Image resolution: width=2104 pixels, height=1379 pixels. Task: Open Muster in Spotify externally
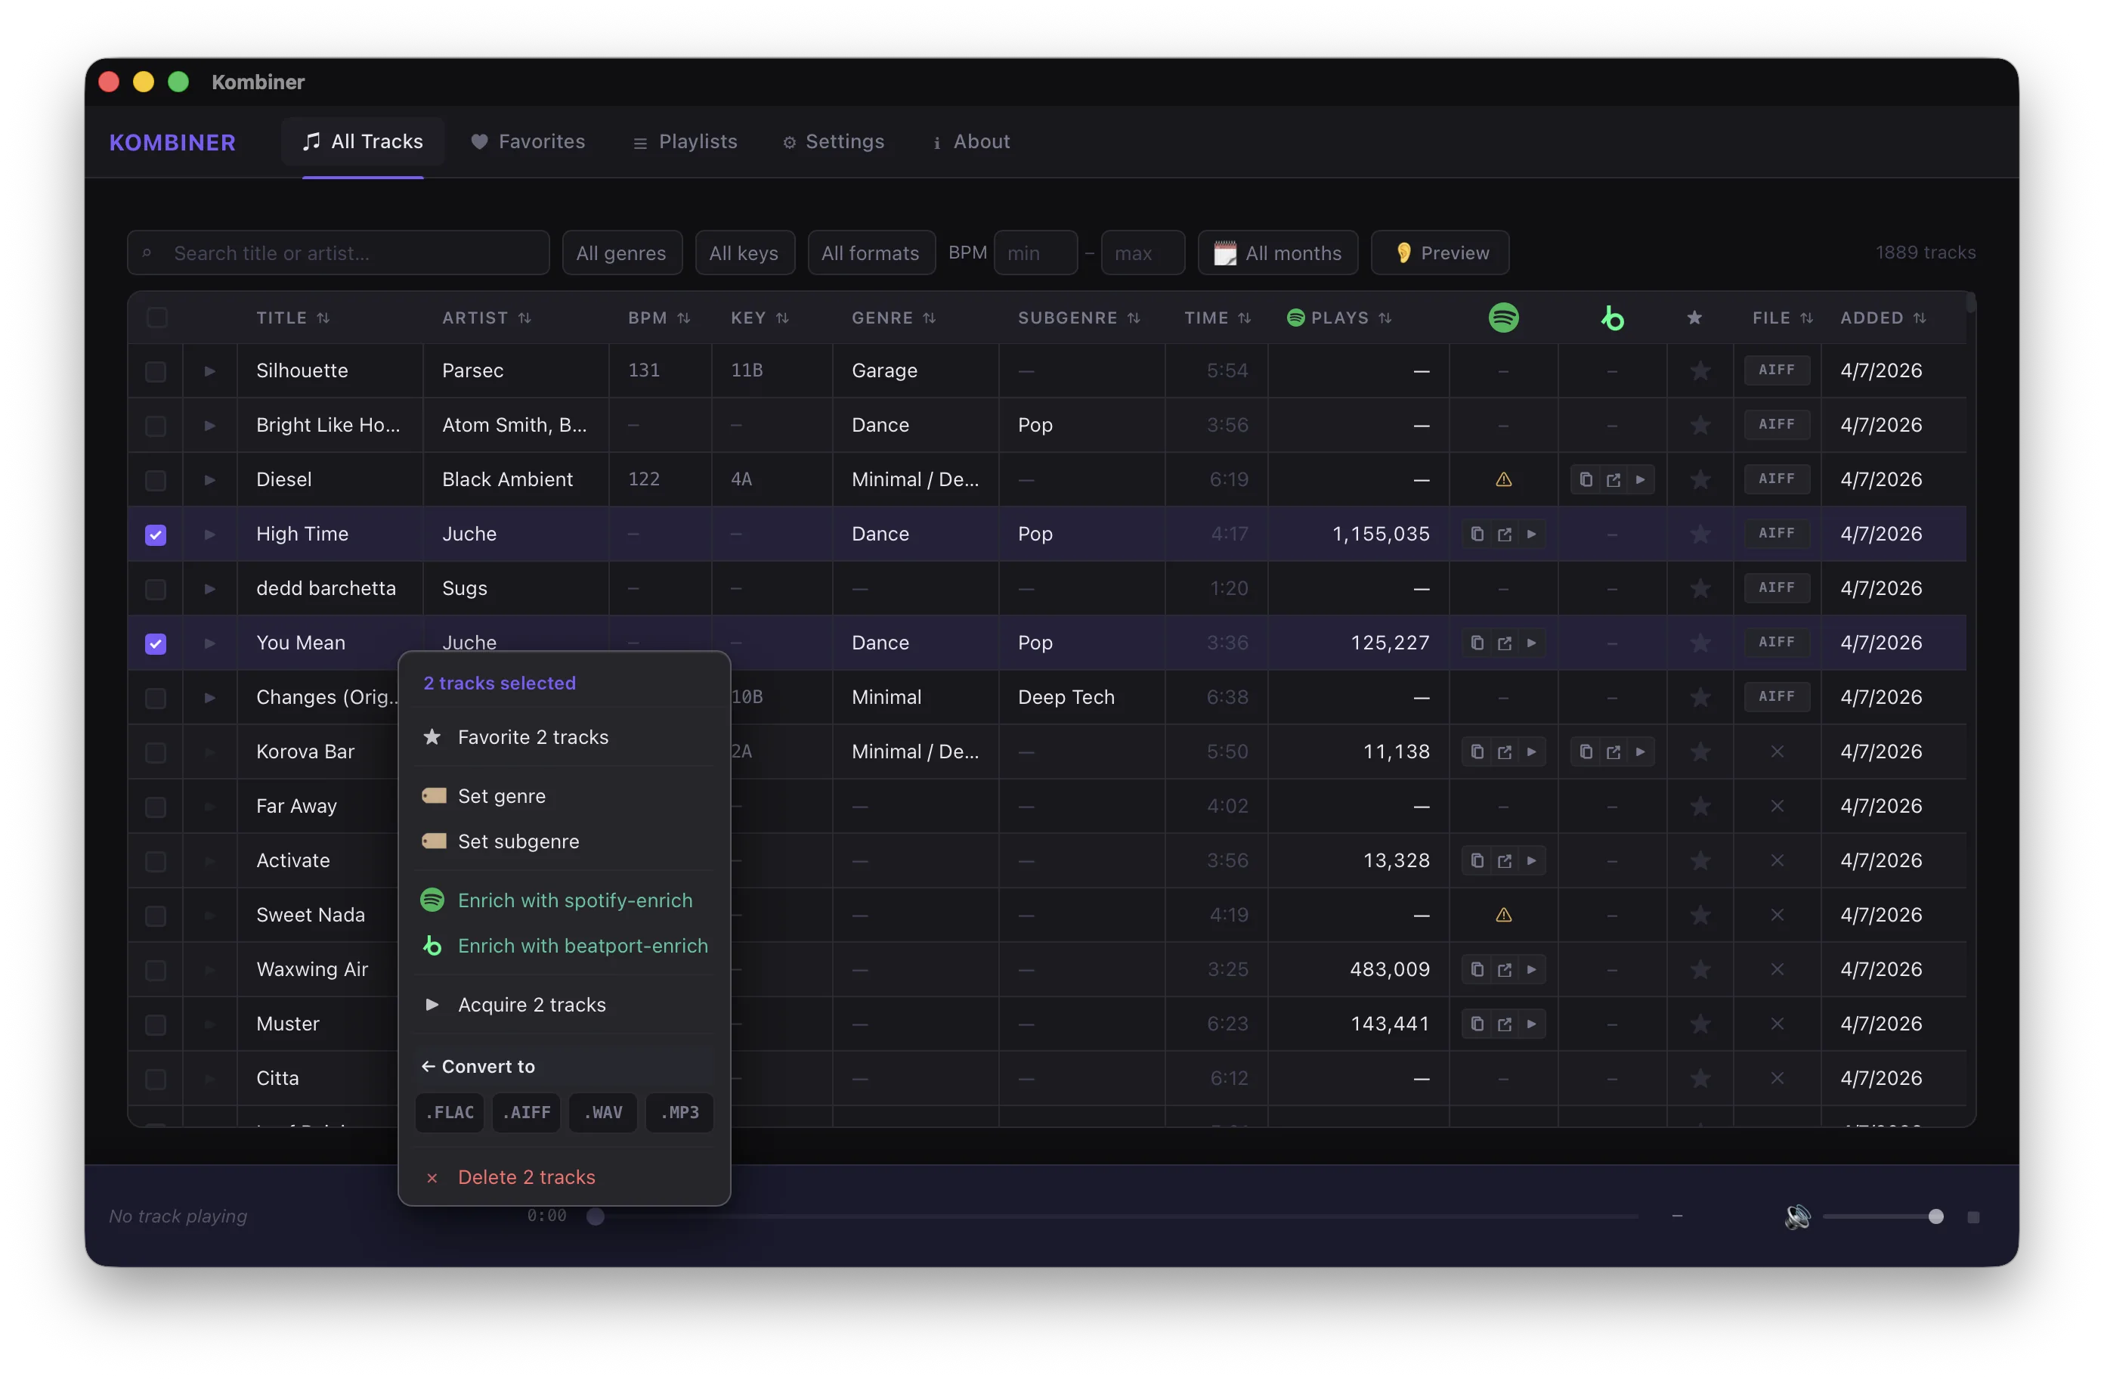click(1504, 1024)
